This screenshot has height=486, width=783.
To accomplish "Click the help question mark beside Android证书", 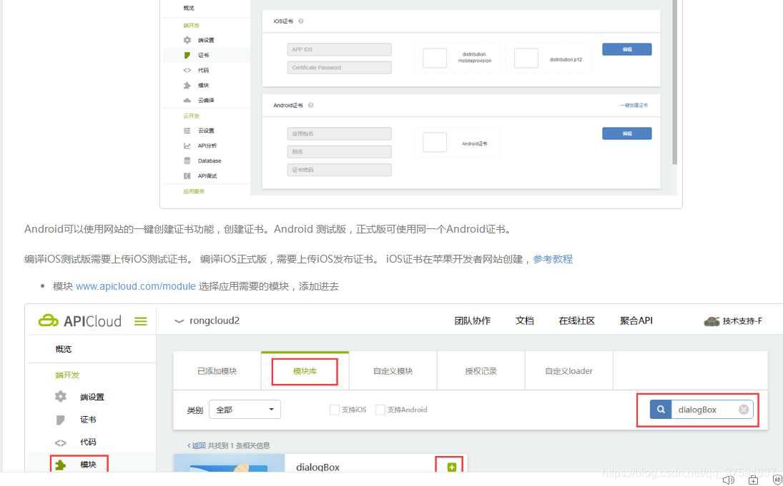I will [310, 105].
